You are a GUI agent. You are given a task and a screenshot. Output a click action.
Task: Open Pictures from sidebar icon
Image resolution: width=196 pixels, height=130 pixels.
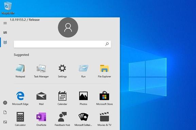point(5,122)
